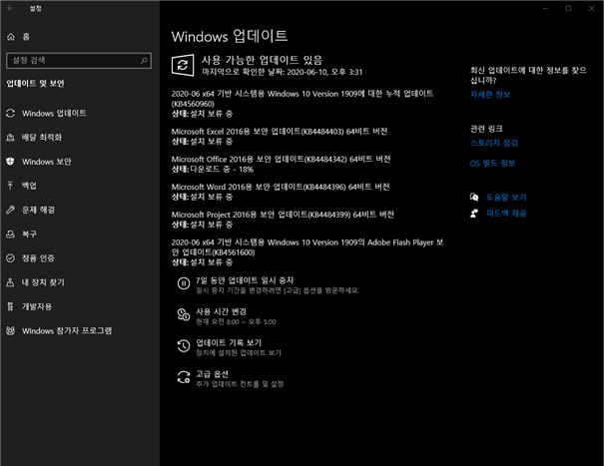Click the 복구 icon in the sidebar
This screenshot has width=604, height=466.
10,233
